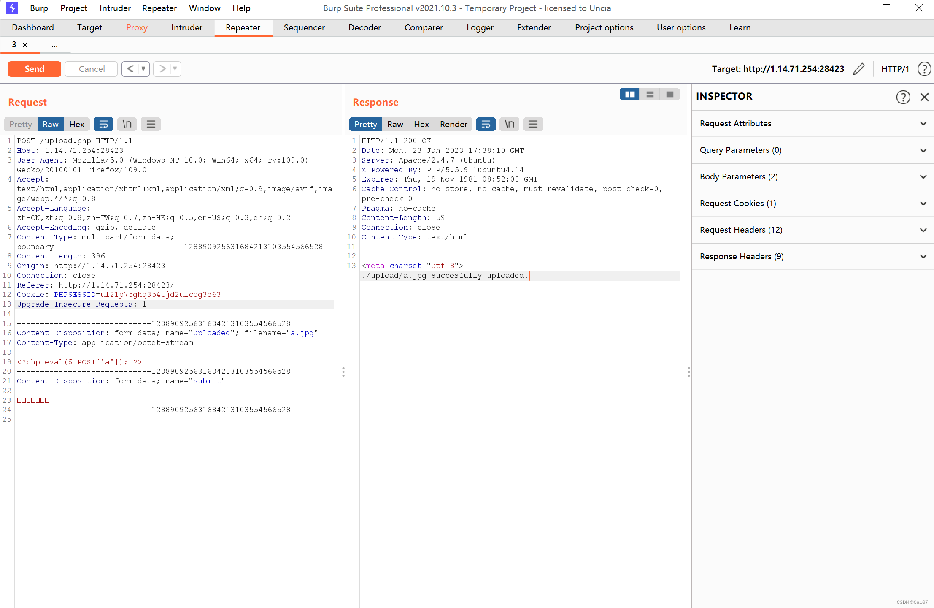The height and width of the screenshot is (608, 934).
Task: Click the Burp Suite logo icon
Action: click(x=12, y=8)
